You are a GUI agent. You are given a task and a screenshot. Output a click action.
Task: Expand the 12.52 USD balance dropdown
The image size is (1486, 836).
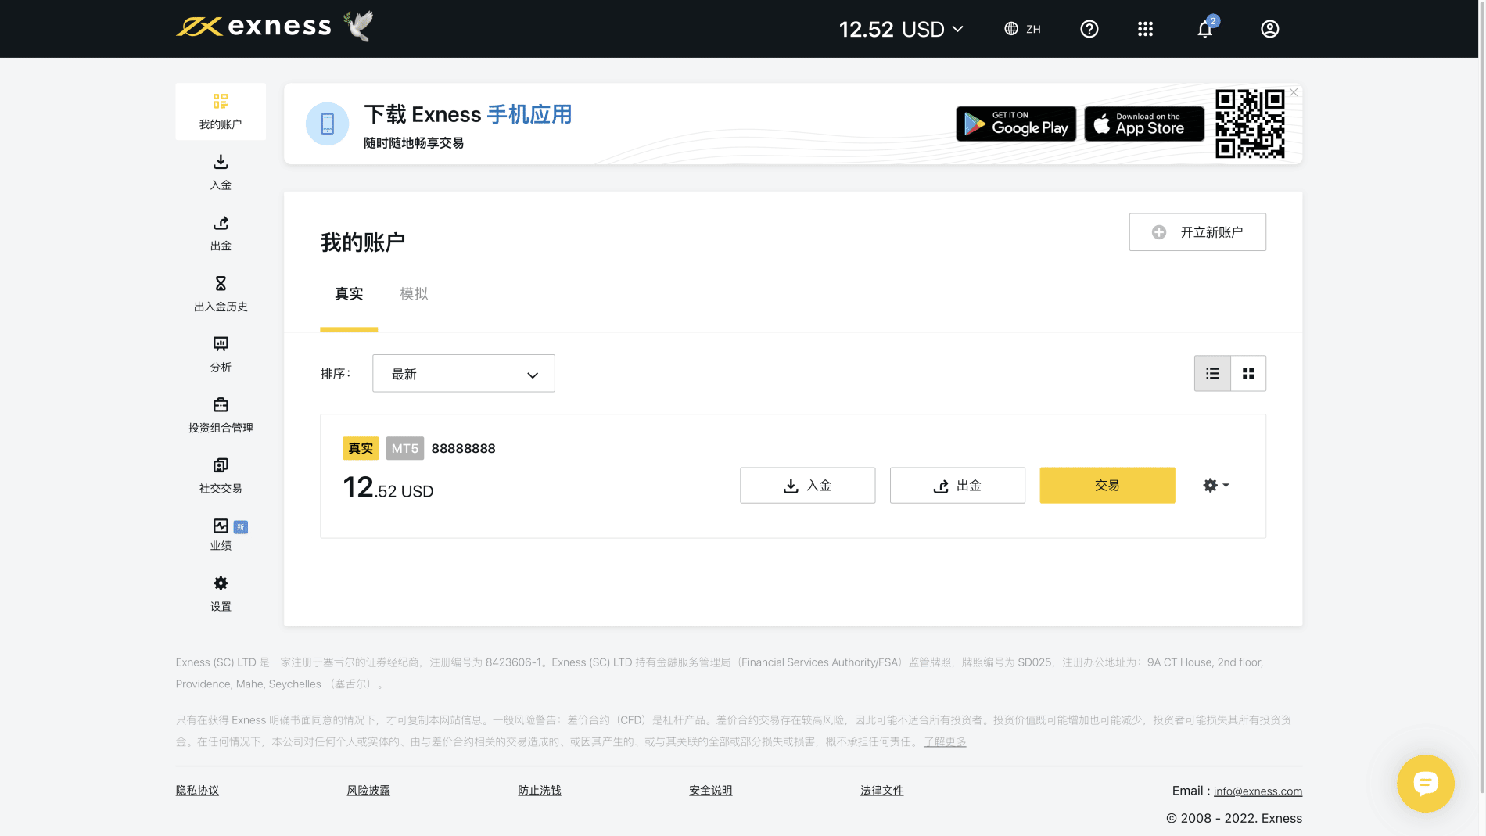[901, 30]
